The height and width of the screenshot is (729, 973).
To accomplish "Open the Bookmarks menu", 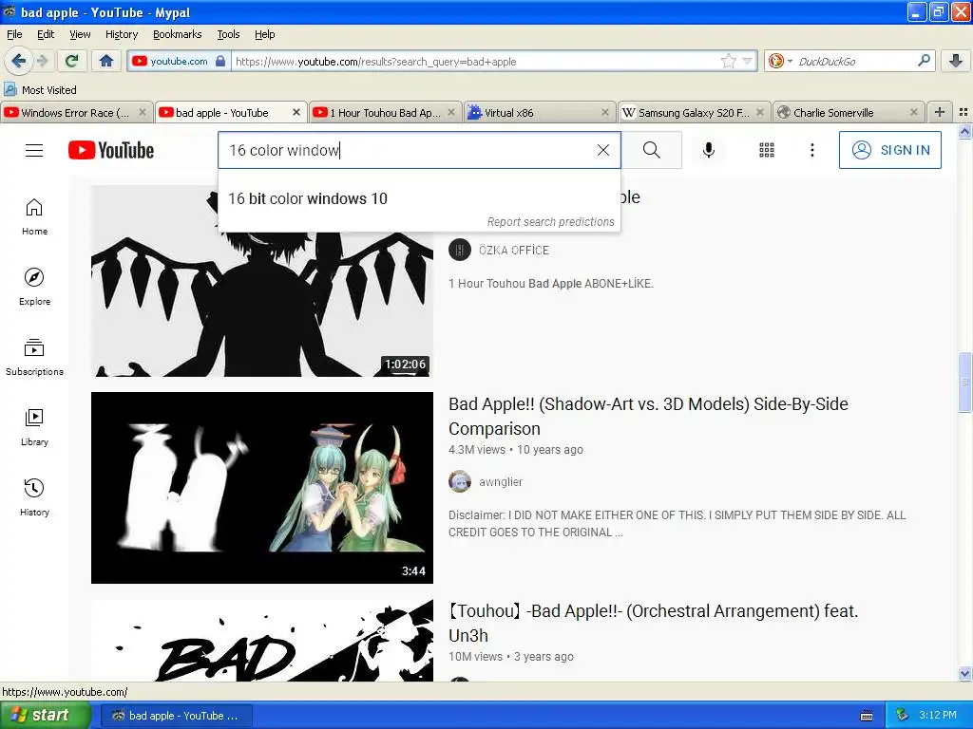I will [177, 34].
